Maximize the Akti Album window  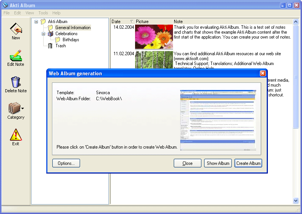(x=289, y=5)
